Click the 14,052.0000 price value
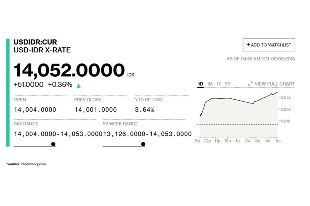Viewport: 310px width, 206px height. pos(69,71)
